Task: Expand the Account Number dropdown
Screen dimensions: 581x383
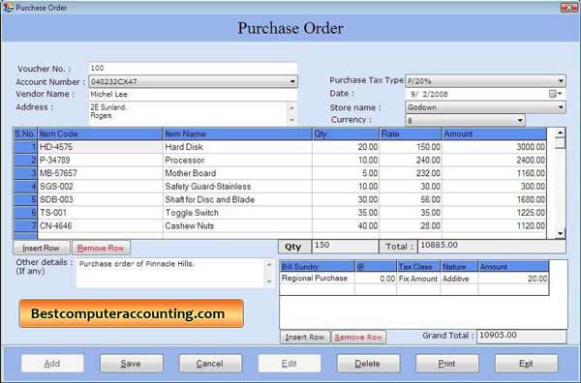Action: 292,81
